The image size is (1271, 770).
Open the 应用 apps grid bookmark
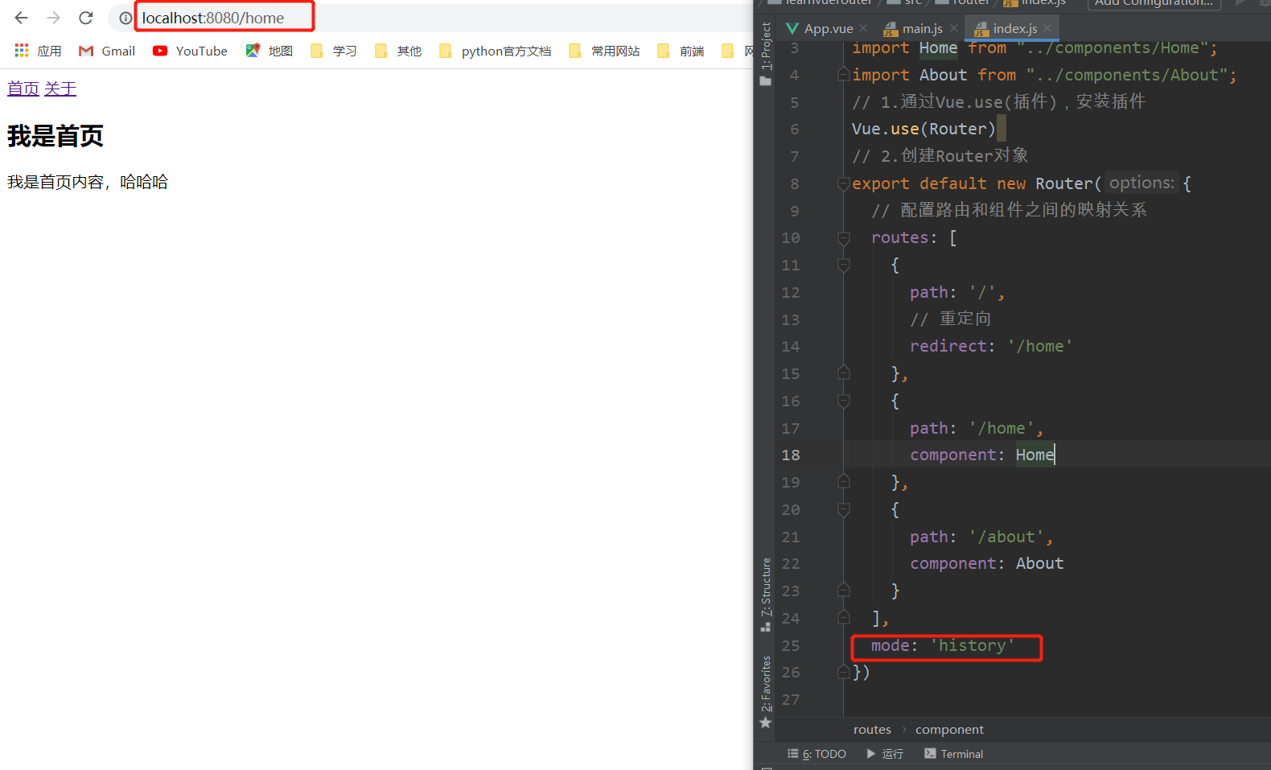coord(38,51)
